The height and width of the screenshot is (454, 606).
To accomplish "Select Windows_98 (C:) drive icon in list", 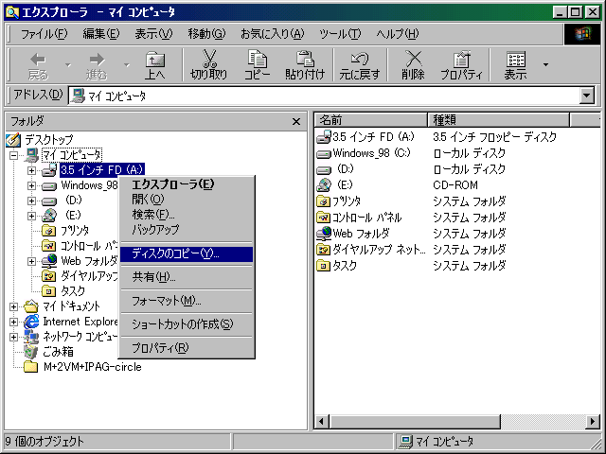I will pyautogui.click(x=324, y=153).
